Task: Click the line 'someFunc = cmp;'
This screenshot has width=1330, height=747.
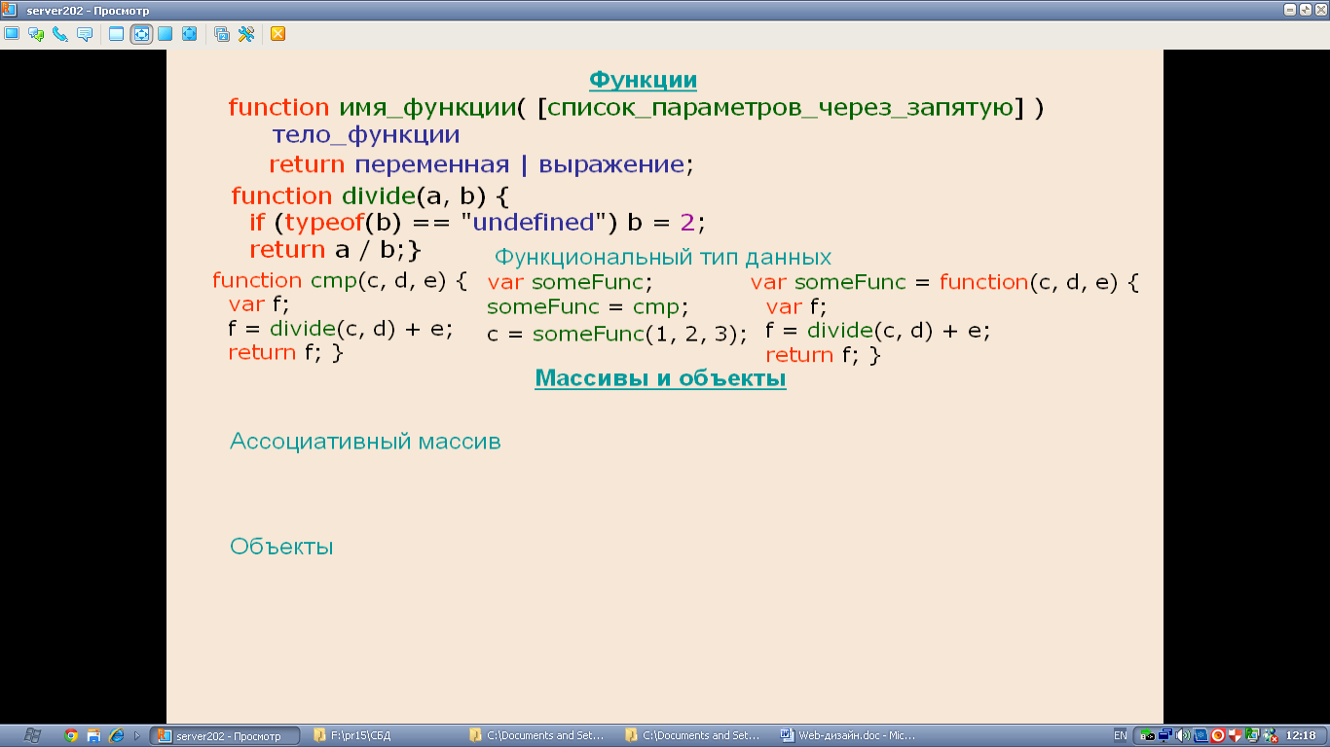Action: tap(587, 308)
